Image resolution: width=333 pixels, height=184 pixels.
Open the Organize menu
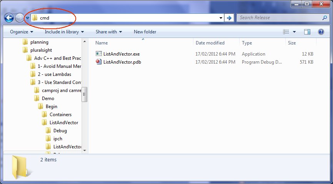(22, 32)
